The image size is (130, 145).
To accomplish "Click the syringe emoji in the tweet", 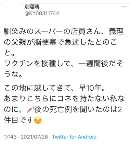I will [30, 109].
